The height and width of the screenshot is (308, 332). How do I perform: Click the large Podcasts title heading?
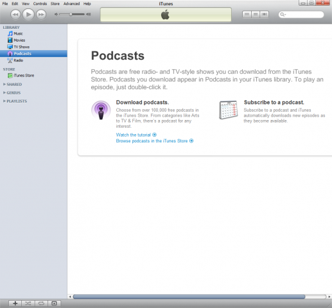(x=118, y=56)
